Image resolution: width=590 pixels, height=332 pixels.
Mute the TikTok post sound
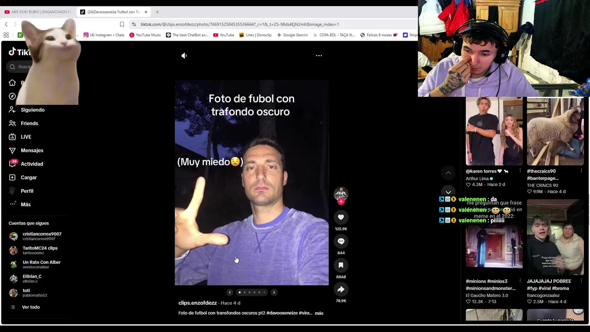pos(184,56)
